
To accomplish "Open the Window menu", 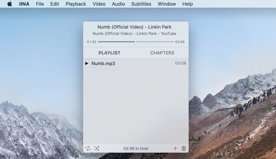I will click(167, 4).
